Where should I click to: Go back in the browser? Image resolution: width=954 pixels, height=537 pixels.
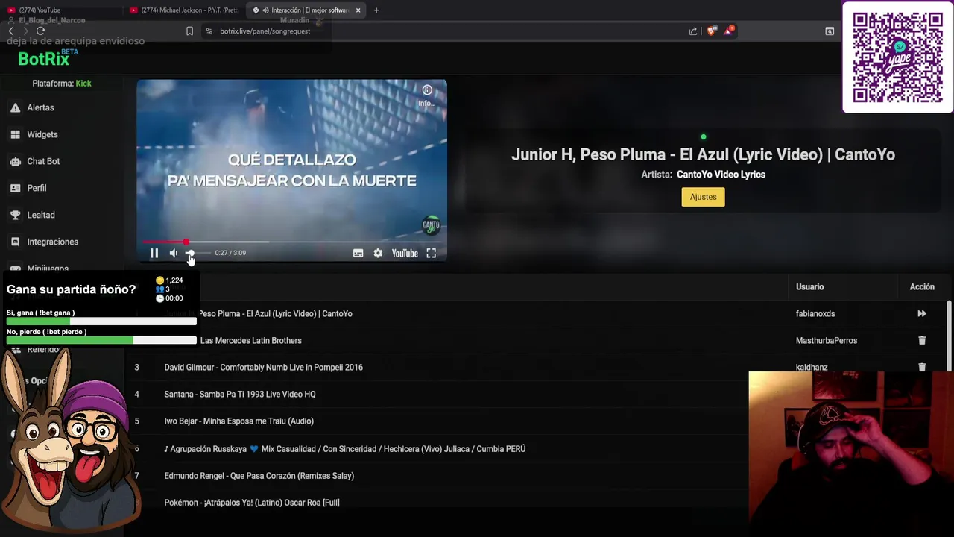(10, 31)
